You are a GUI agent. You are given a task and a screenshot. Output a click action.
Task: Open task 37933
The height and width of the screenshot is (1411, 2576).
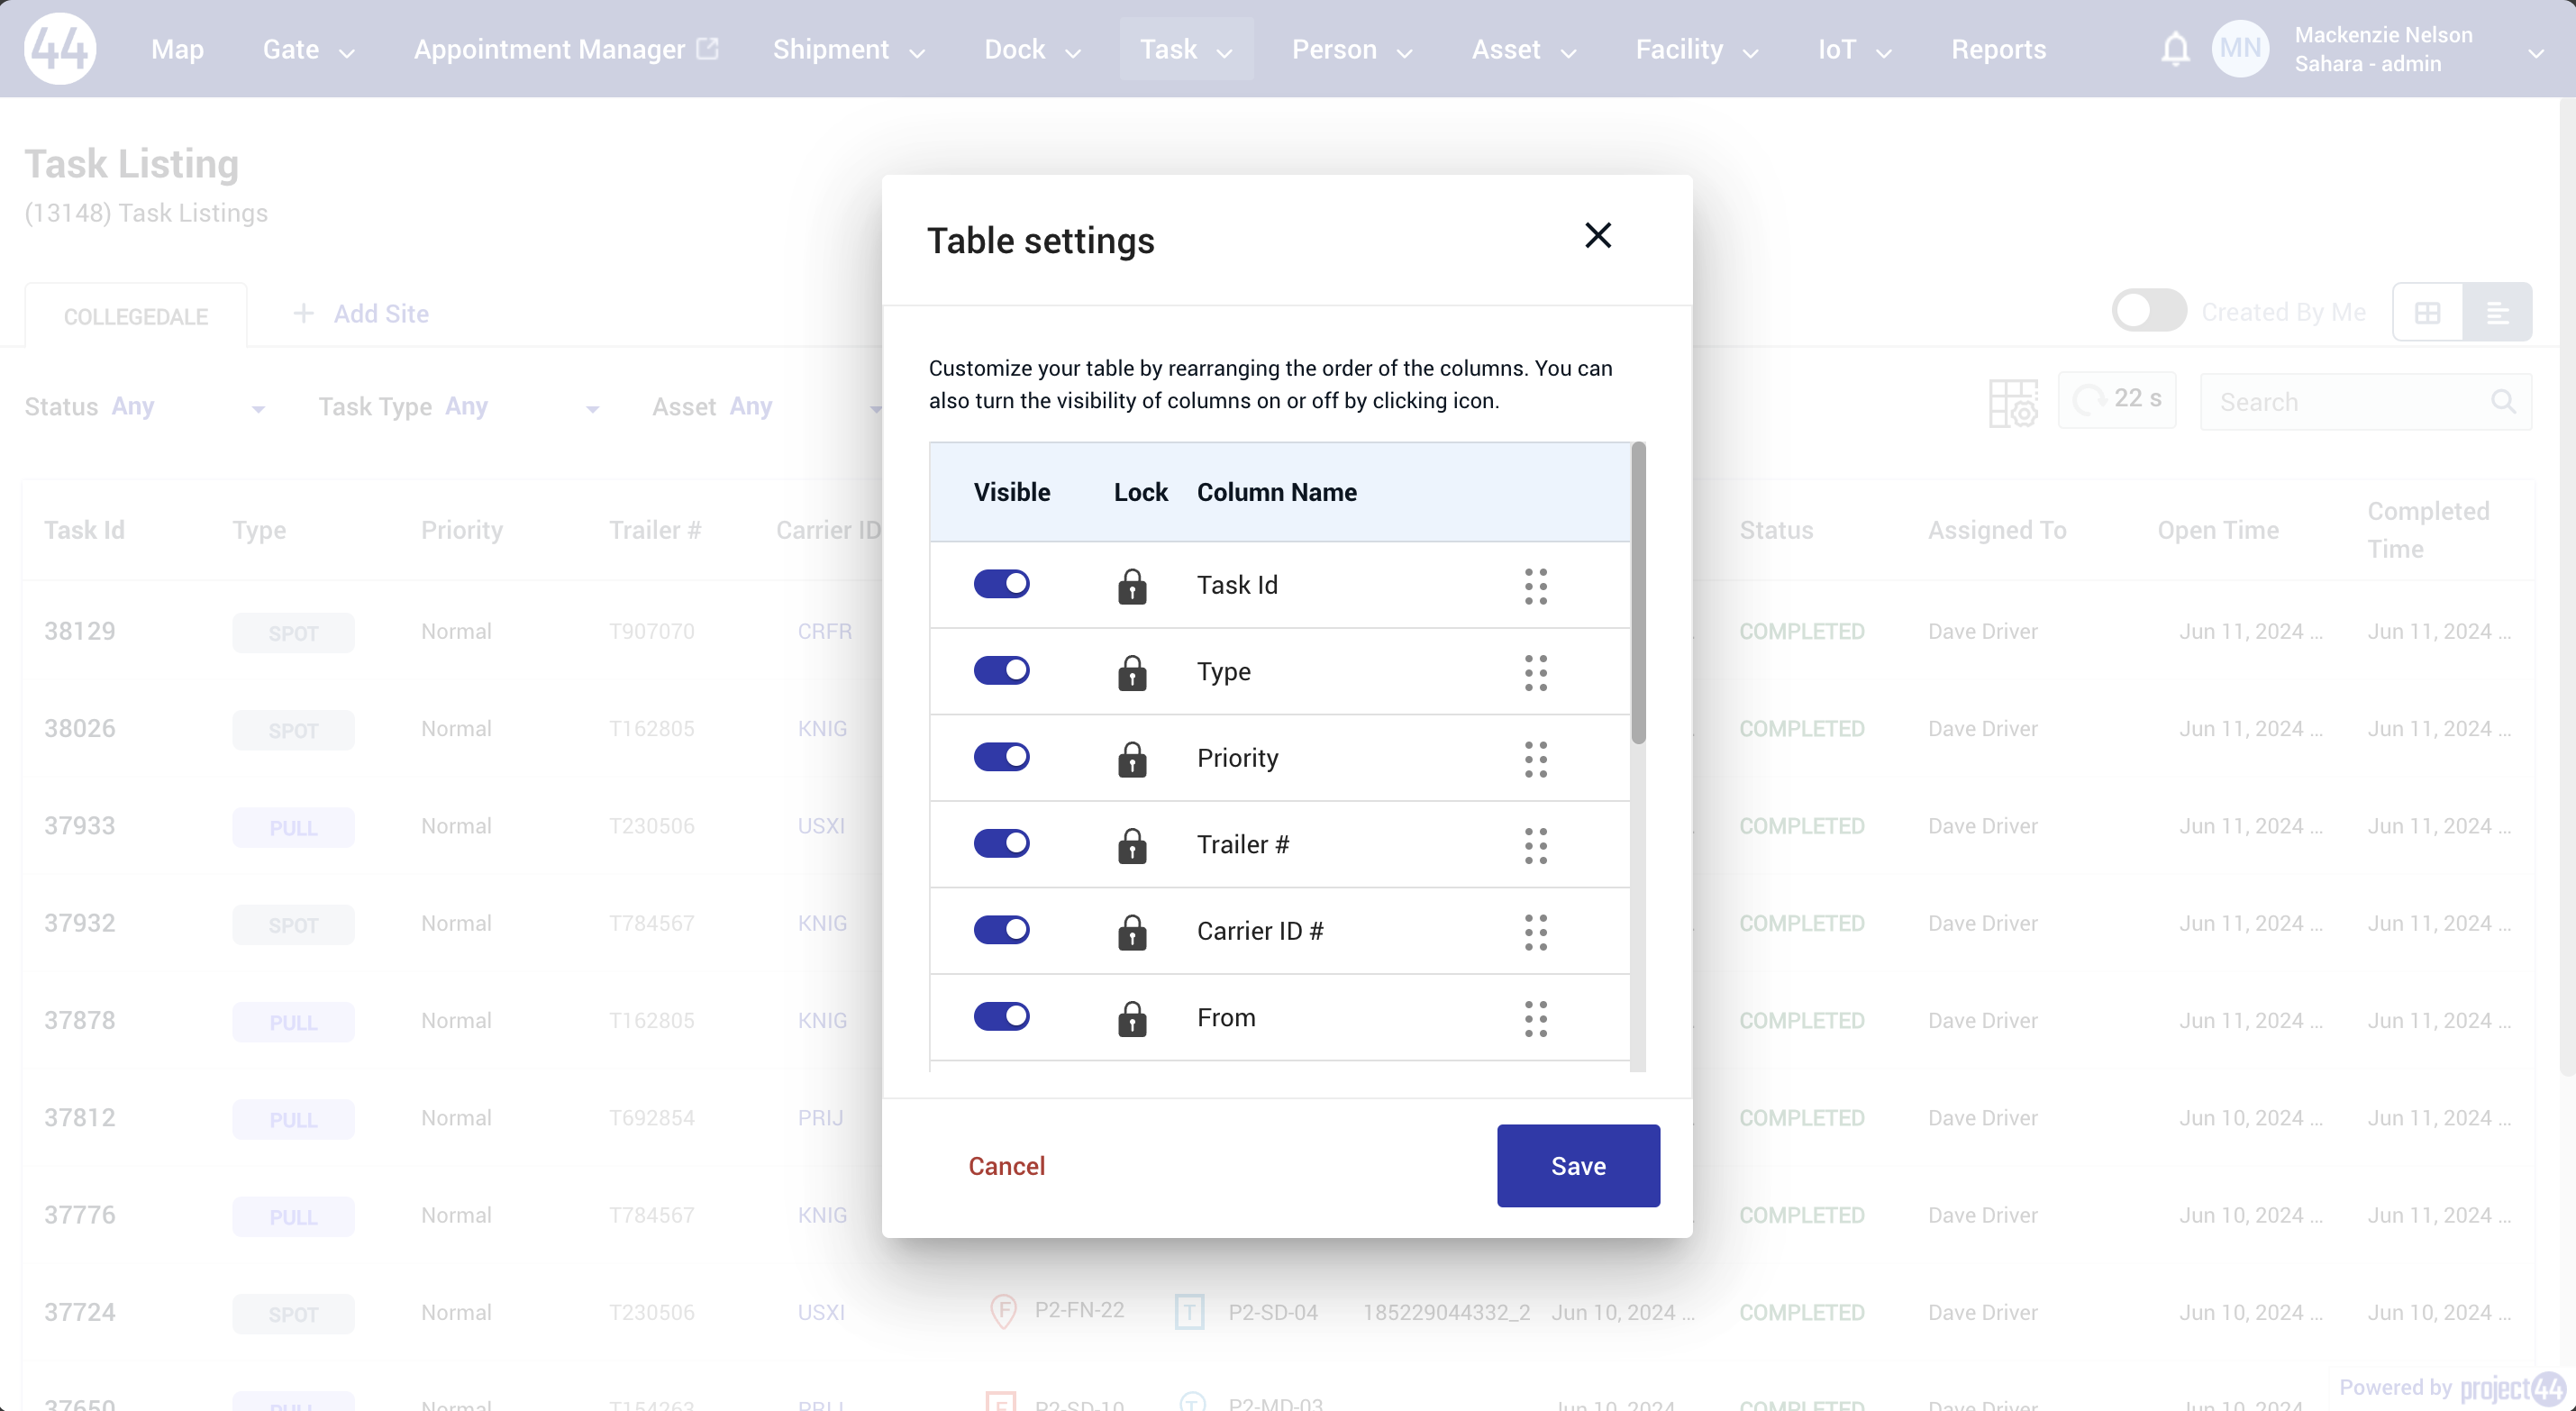[x=80, y=826]
